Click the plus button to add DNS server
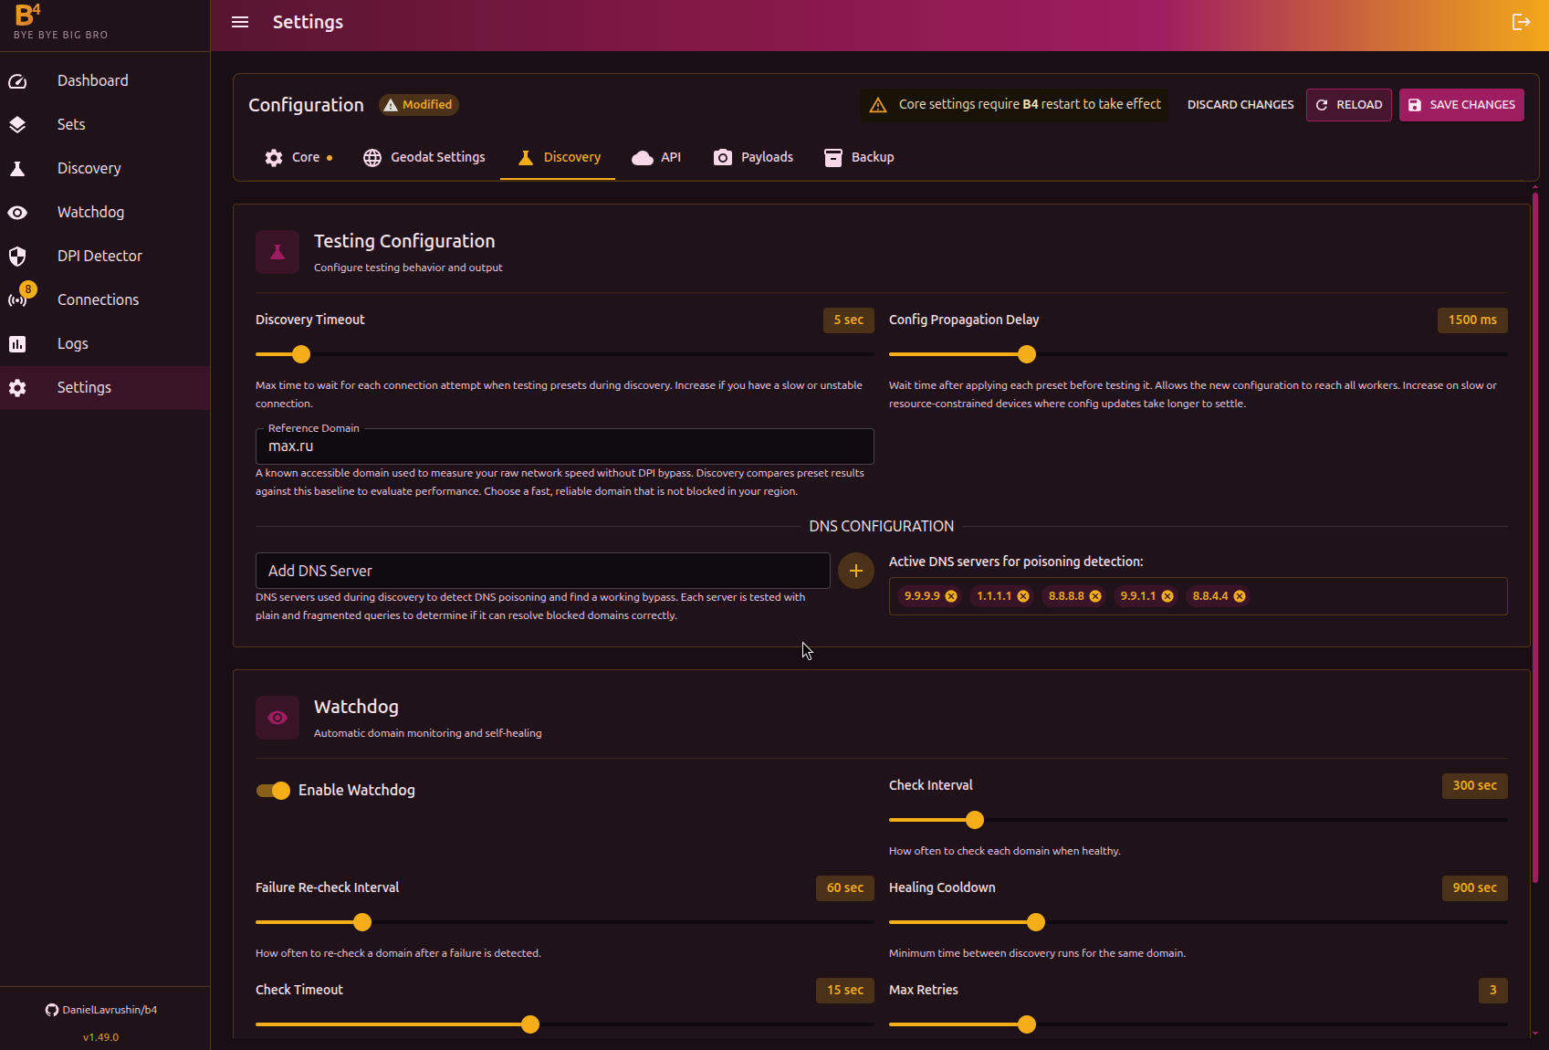This screenshot has width=1549, height=1050. (x=855, y=571)
